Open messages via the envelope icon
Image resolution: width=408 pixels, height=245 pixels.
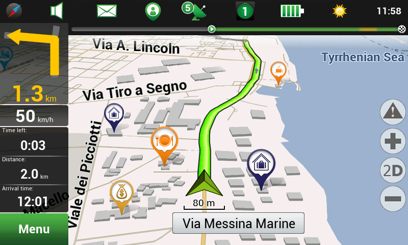107,11
